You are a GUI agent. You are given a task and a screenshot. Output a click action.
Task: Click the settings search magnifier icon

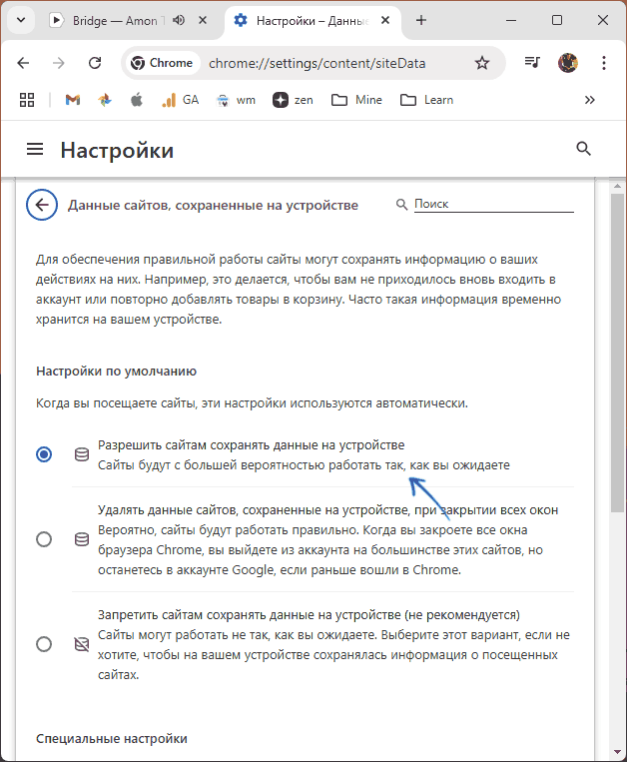[583, 149]
